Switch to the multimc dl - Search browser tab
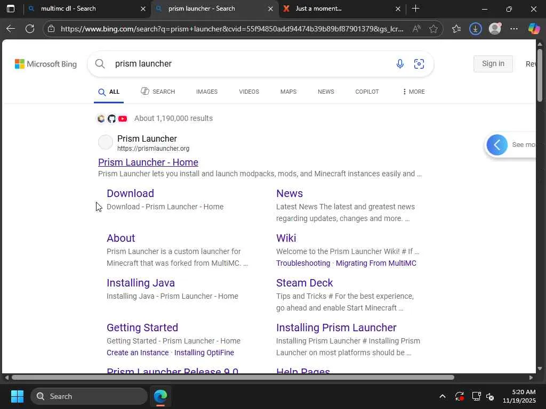546x409 pixels. tap(87, 9)
